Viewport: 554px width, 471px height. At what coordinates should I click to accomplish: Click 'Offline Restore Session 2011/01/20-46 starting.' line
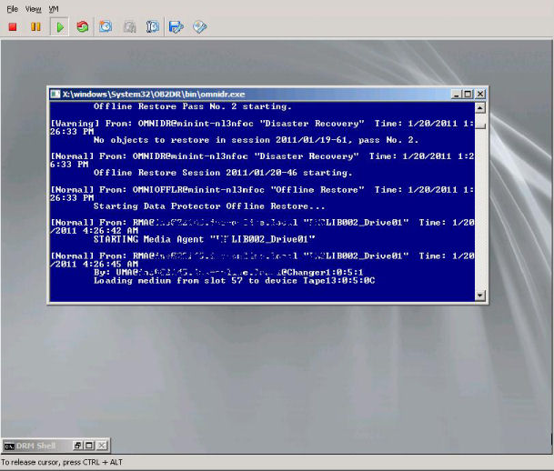pyautogui.click(x=223, y=173)
